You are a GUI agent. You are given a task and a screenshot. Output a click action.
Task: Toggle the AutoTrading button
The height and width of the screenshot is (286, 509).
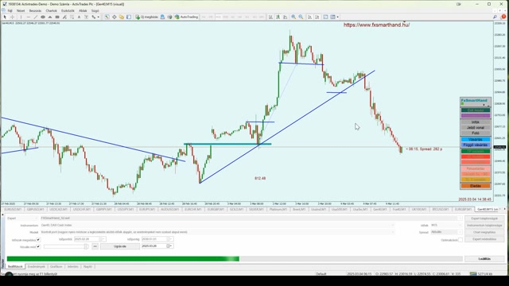[x=186, y=17]
